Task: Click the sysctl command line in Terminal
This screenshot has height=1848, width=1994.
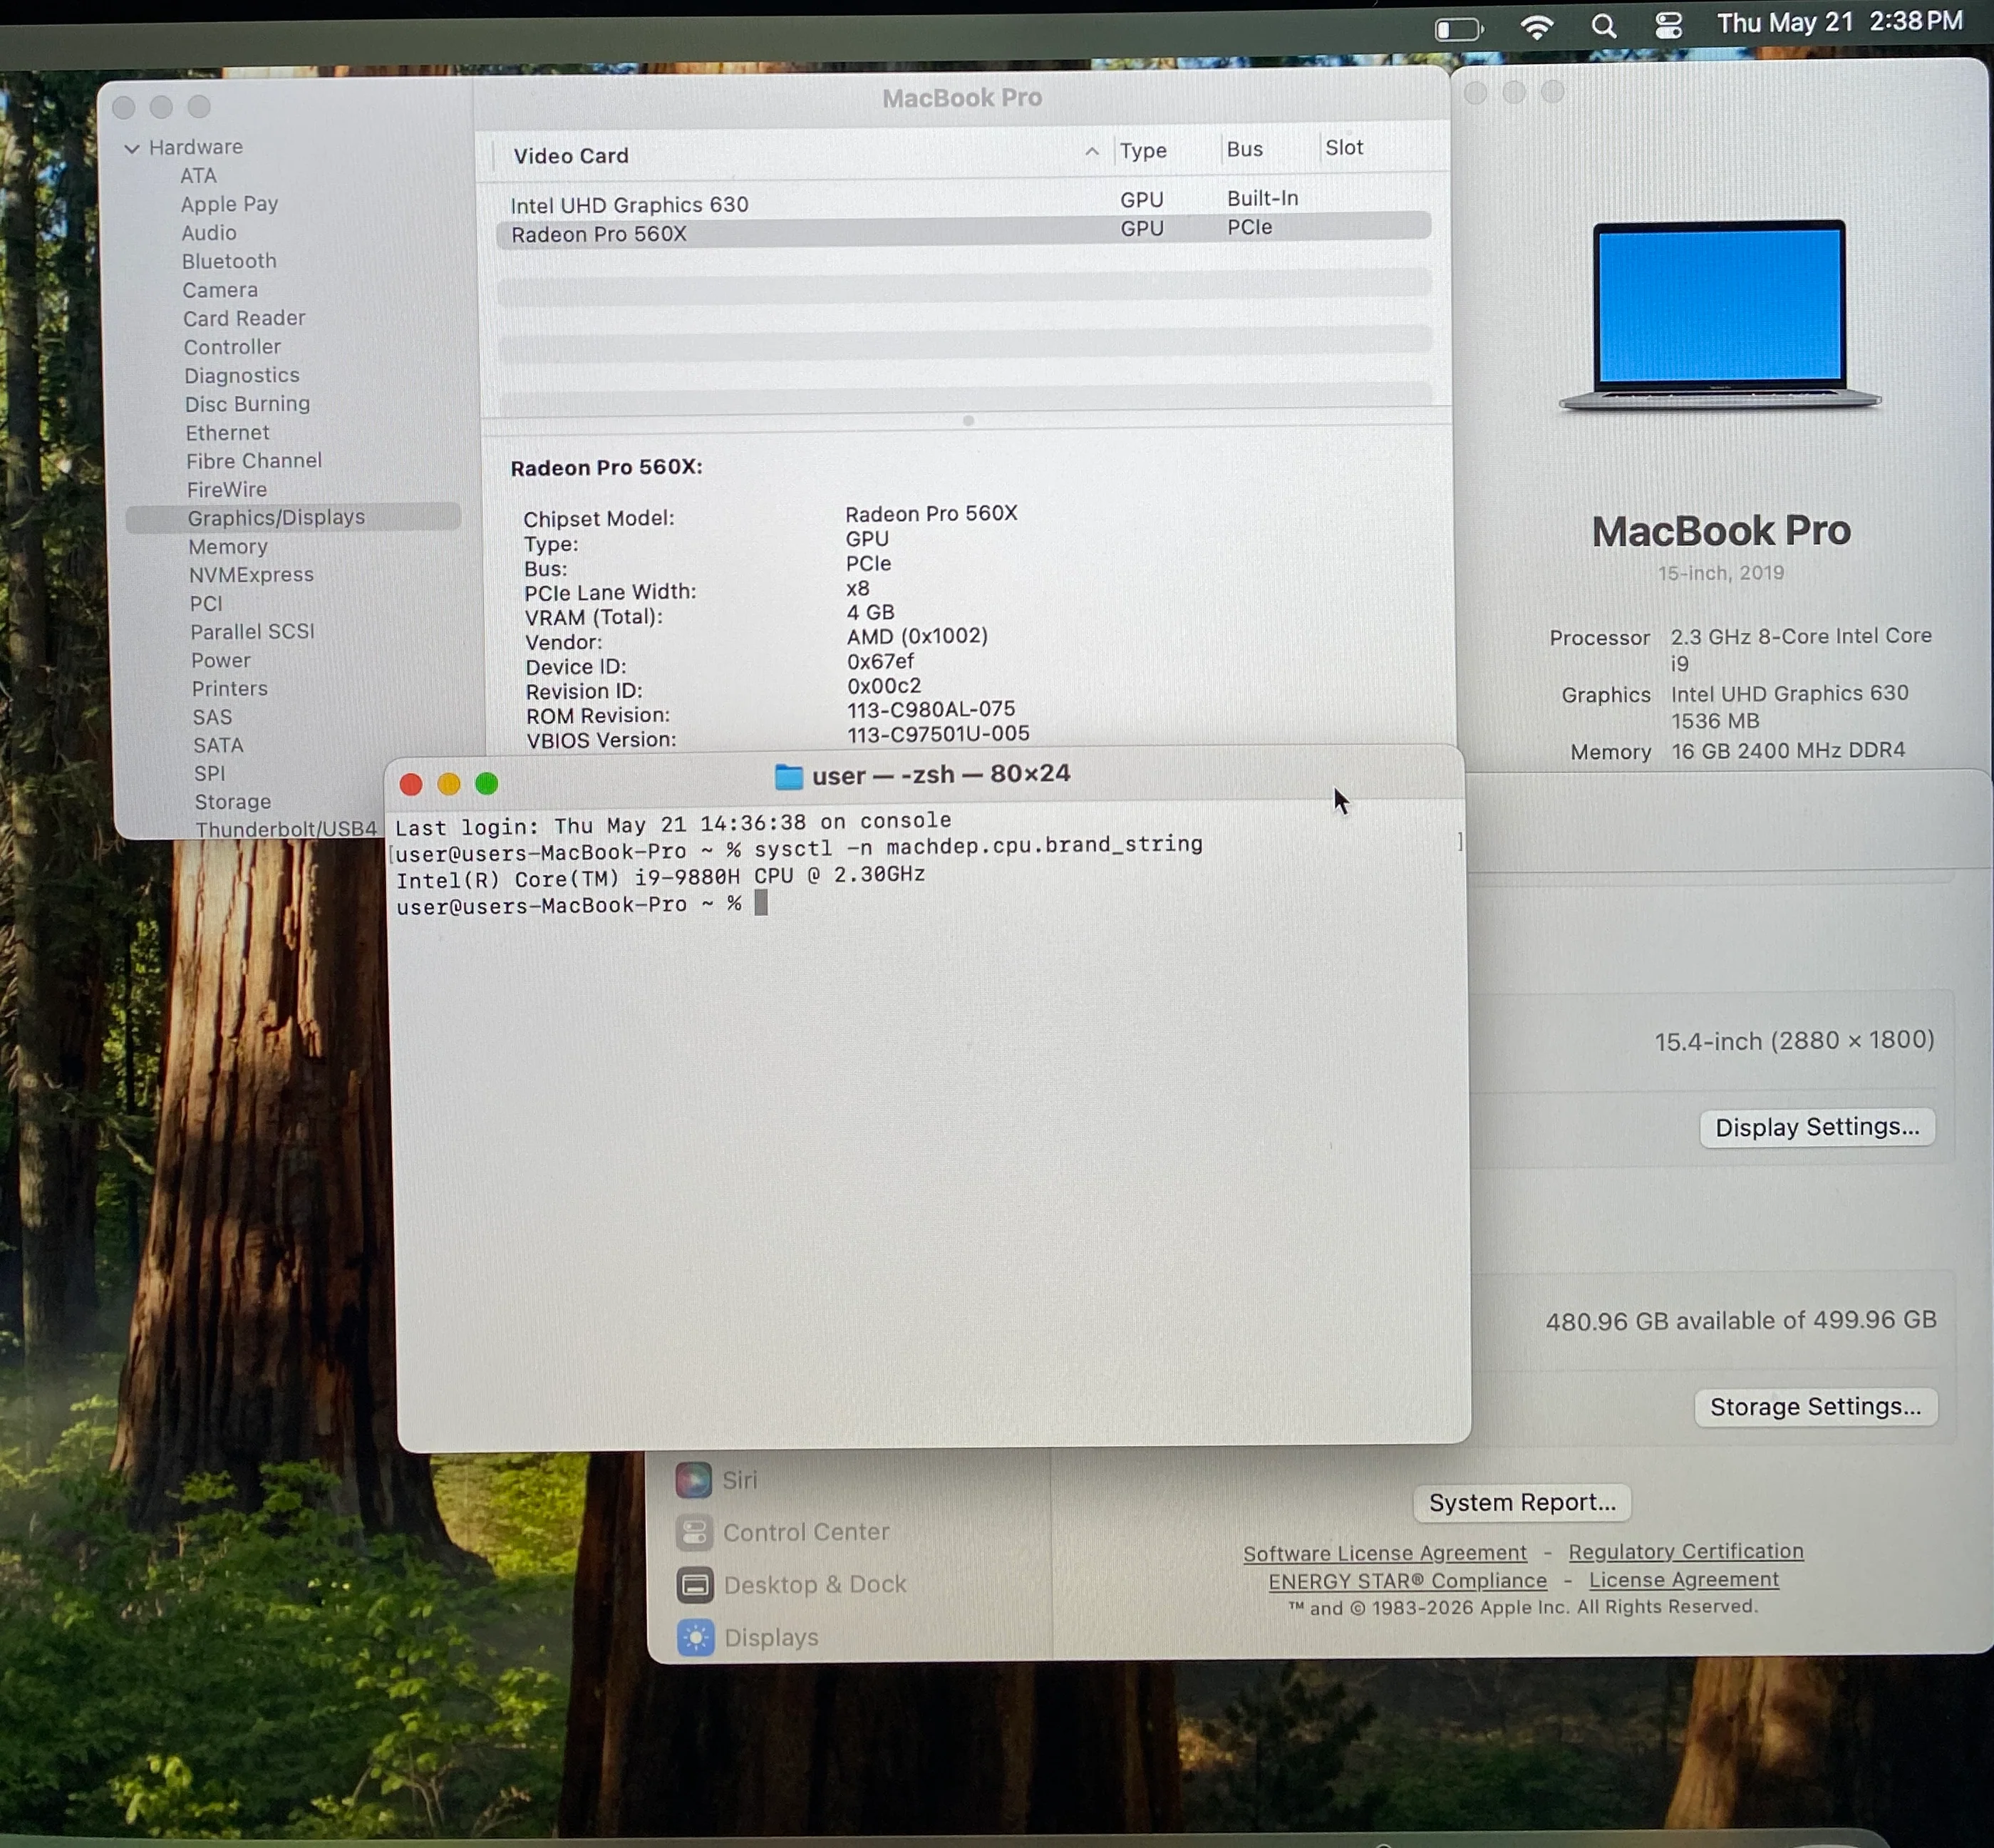Action: (x=799, y=848)
